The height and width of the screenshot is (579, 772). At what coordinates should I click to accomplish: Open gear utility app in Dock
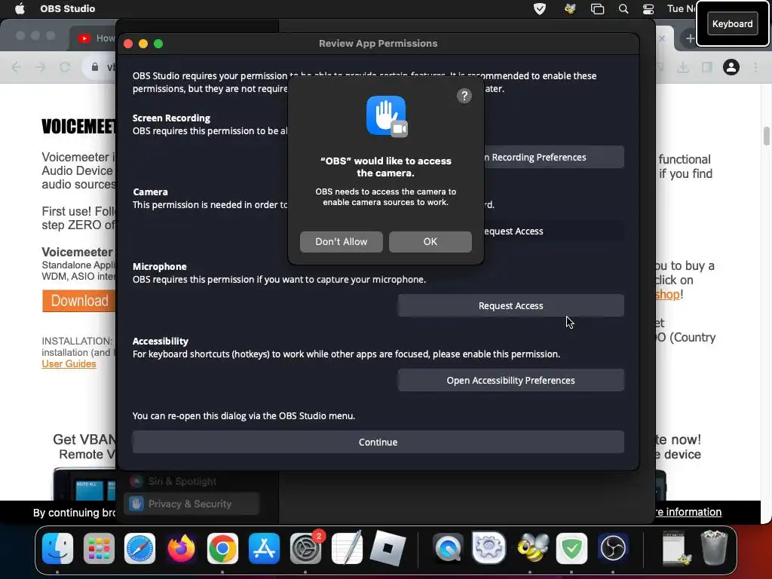(x=489, y=548)
